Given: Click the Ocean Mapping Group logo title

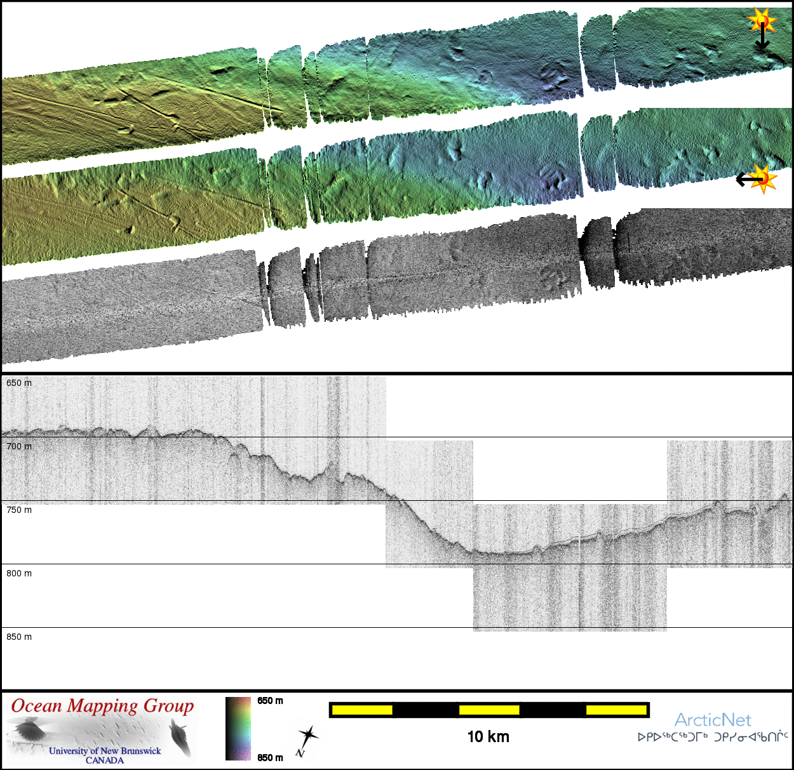Looking at the screenshot, I should point(102,706).
